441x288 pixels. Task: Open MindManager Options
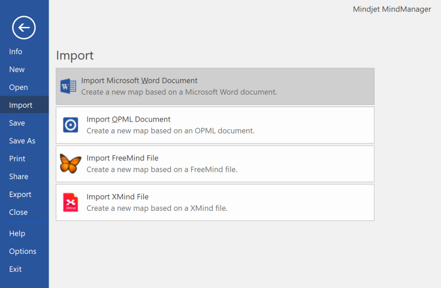tap(23, 251)
